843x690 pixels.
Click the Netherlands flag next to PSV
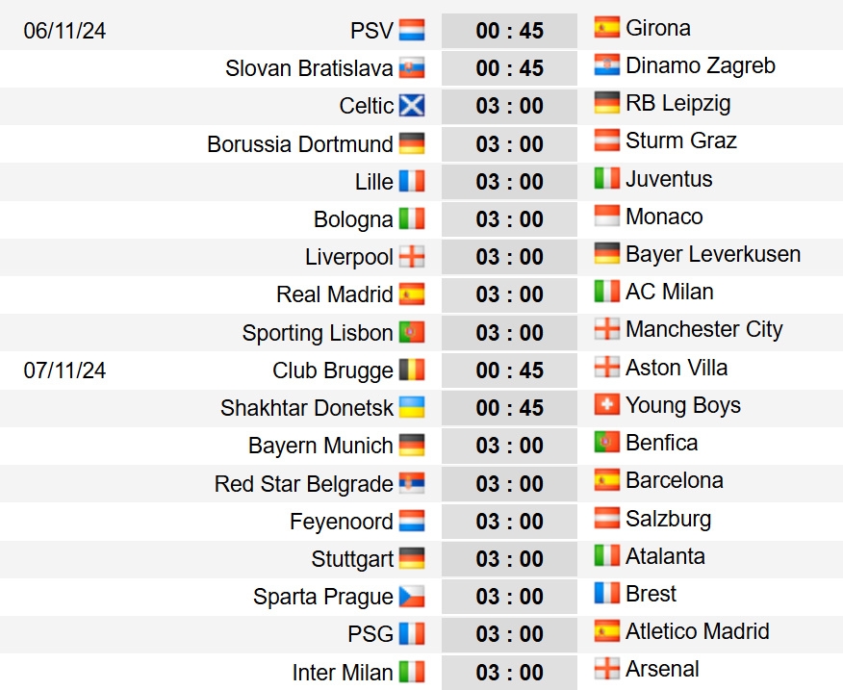412,30
